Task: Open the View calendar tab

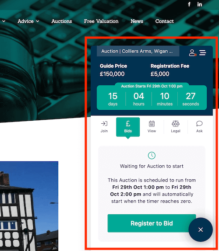Action: coord(152,127)
